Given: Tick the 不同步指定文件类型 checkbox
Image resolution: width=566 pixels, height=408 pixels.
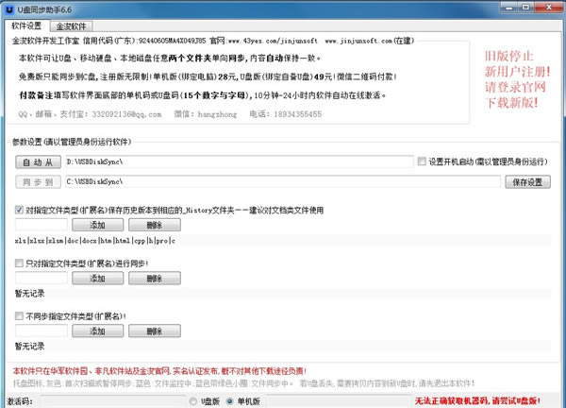Looking at the screenshot, I should point(20,316).
